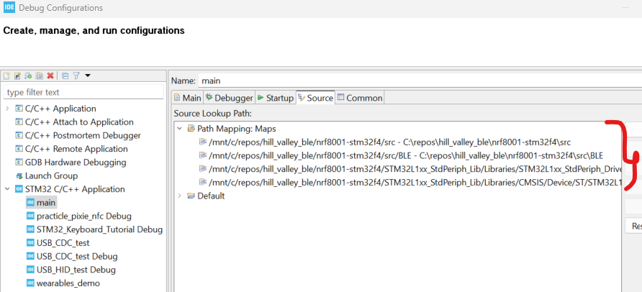642x292 pixels.
Task: Select the USB_CDC_test configuration
Action: (x=63, y=243)
